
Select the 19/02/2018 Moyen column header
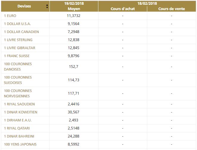pos(74,6)
